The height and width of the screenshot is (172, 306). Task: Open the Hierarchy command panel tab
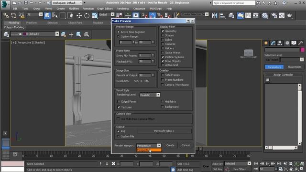point(280,43)
